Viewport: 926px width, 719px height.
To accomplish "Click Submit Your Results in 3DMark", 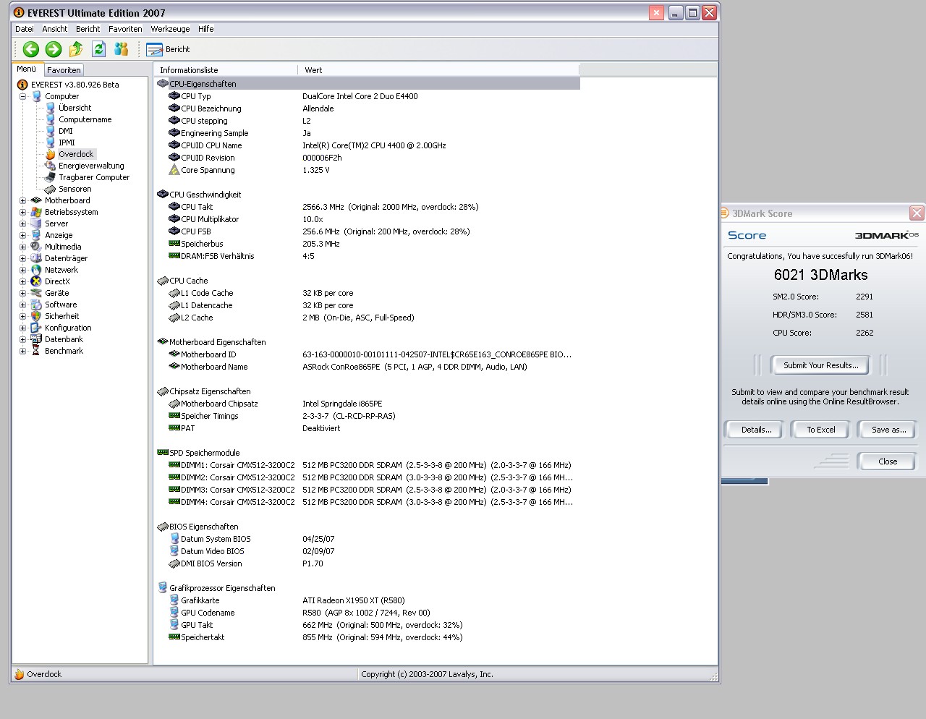I will click(821, 365).
